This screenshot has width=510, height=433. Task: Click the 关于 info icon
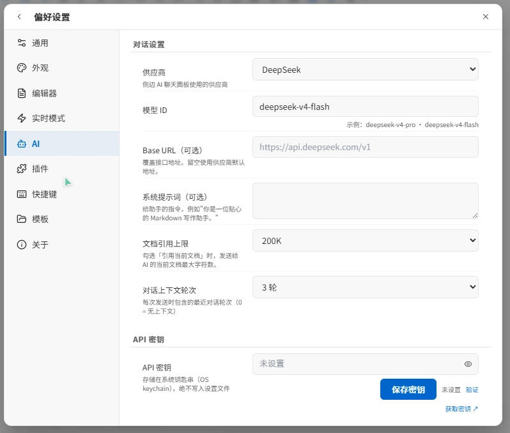click(x=22, y=245)
